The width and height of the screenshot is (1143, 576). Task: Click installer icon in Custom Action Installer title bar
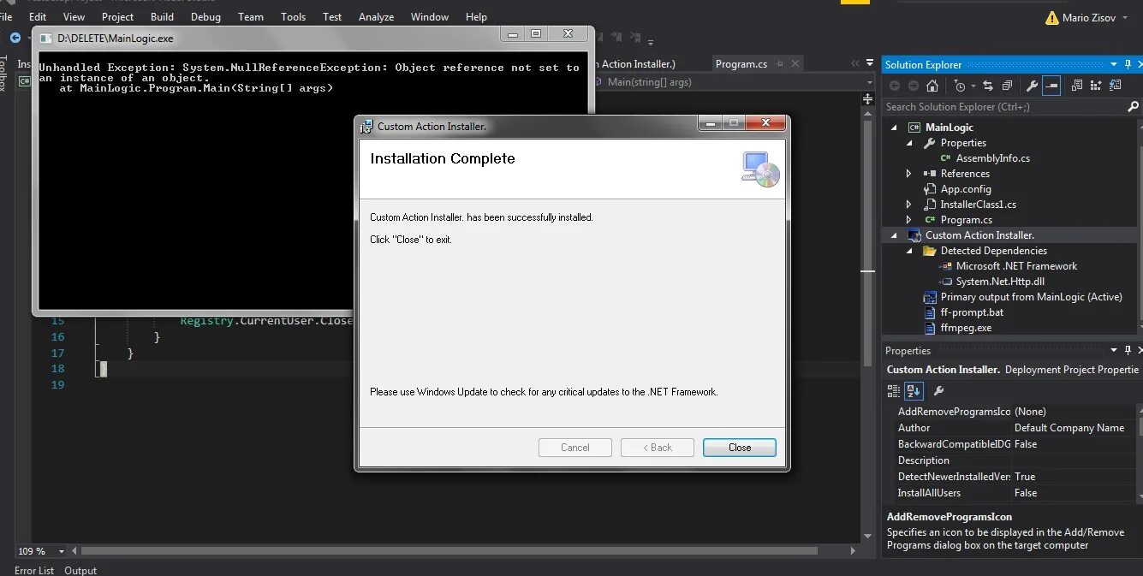(x=367, y=126)
